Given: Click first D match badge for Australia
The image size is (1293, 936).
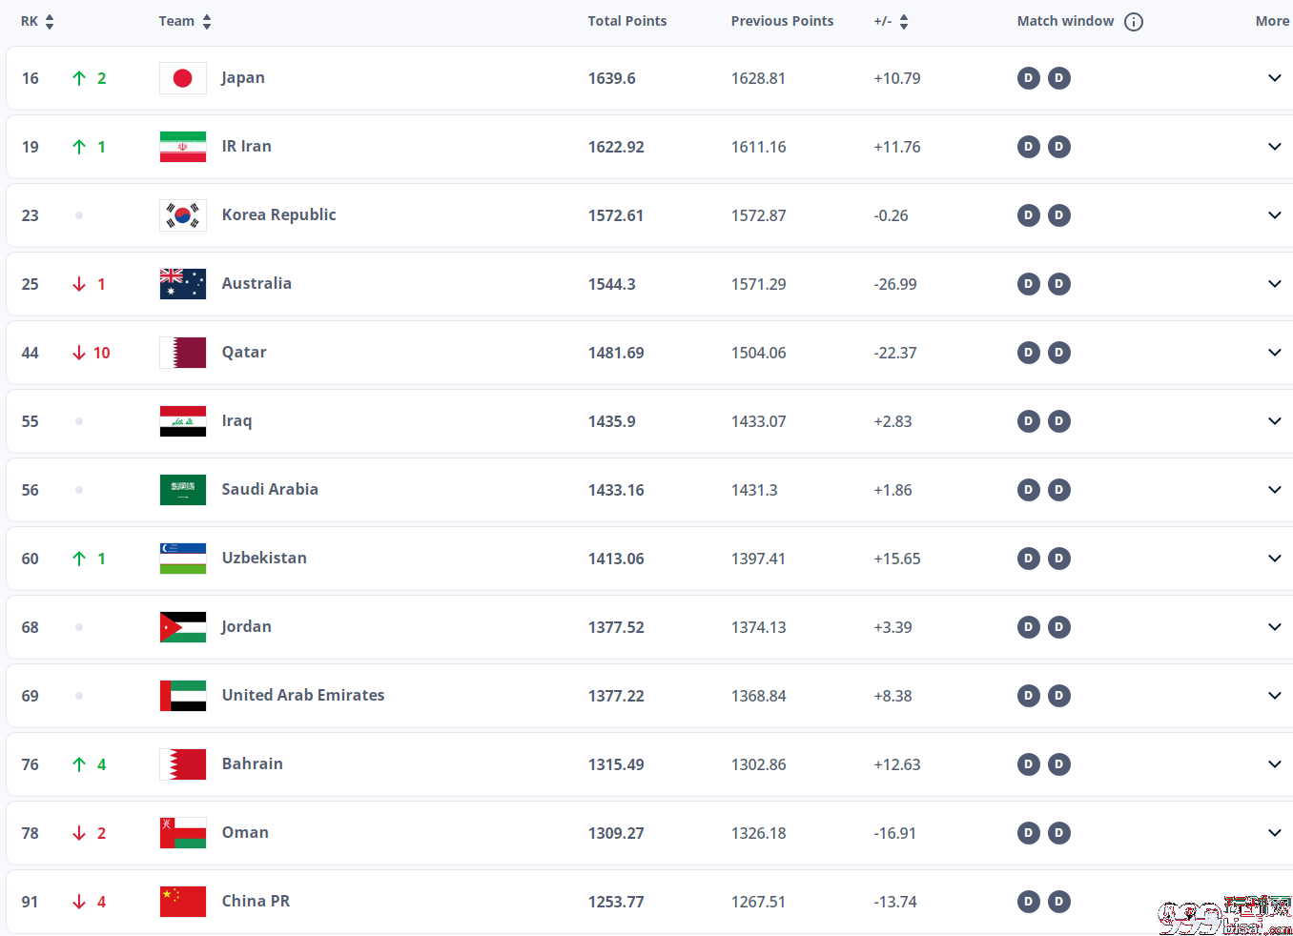Looking at the screenshot, I should [1028, 284].
